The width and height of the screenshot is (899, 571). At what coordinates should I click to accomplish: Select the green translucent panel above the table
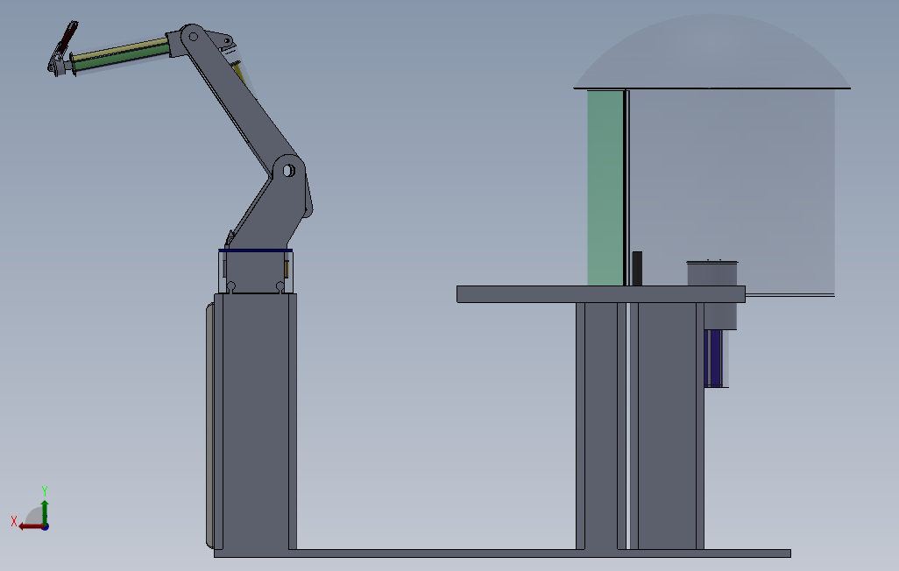click(605, 187)
